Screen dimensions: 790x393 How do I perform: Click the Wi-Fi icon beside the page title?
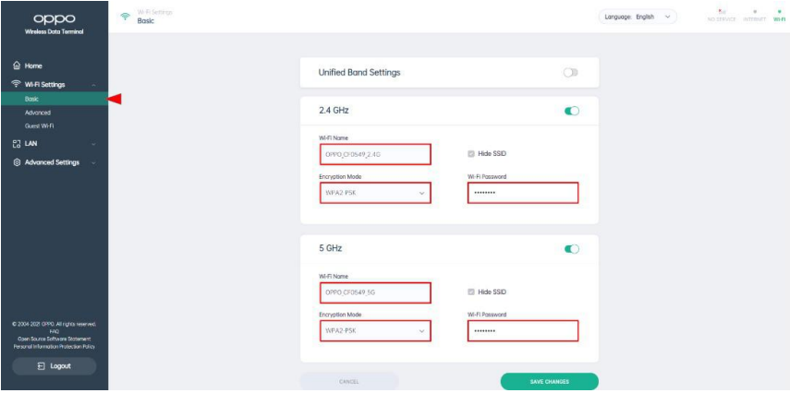(x=126, y=18)
